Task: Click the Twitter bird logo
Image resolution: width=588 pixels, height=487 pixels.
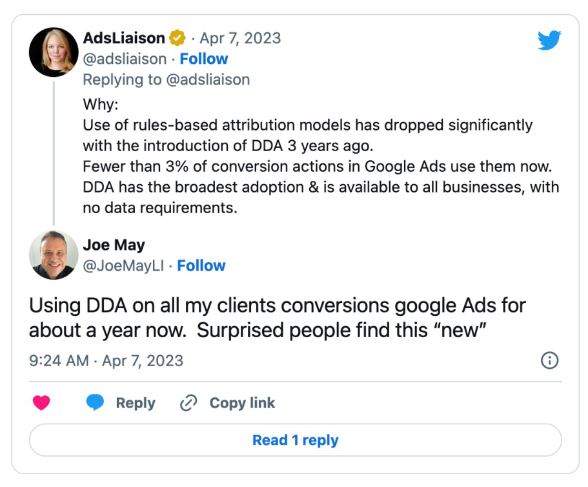Action: click(550, 40)
